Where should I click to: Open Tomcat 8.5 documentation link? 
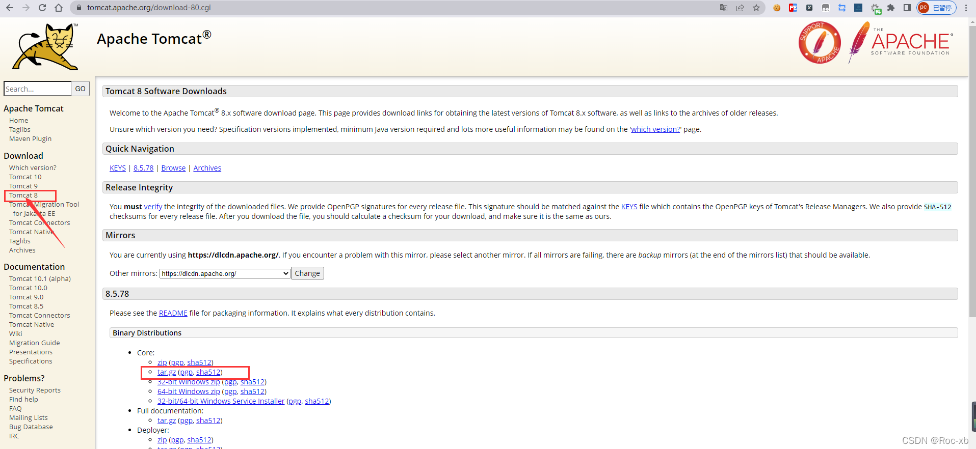click(x=26, y=306)
